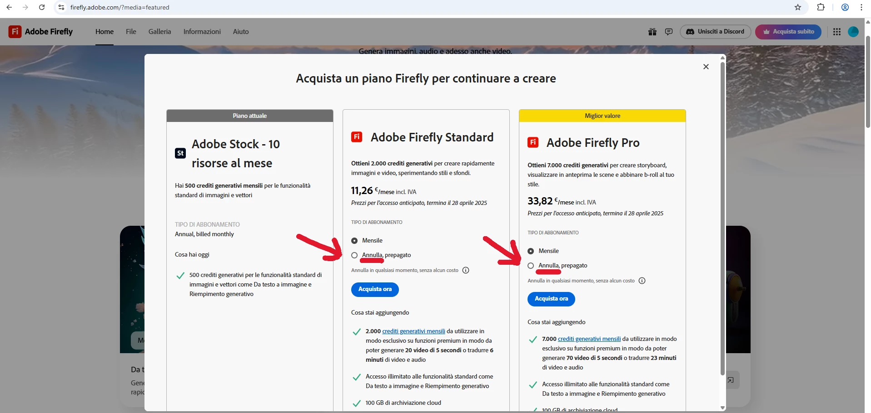
Task: Open the feedback chat bubble icon
Action: [669, 32]
